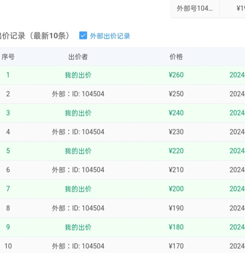Select external bidder in row 6
The image size is (245, 253).
(78, 170)
